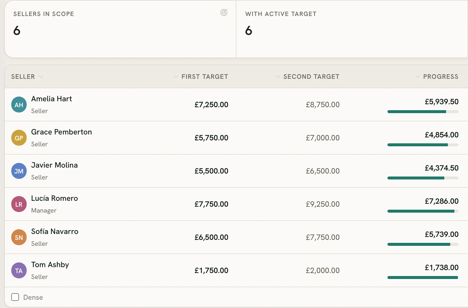Image resolution: width=468 pixels, height=308 pixels.
Task: Click Lucía Romero's progress bar
Action: point(423,211)
